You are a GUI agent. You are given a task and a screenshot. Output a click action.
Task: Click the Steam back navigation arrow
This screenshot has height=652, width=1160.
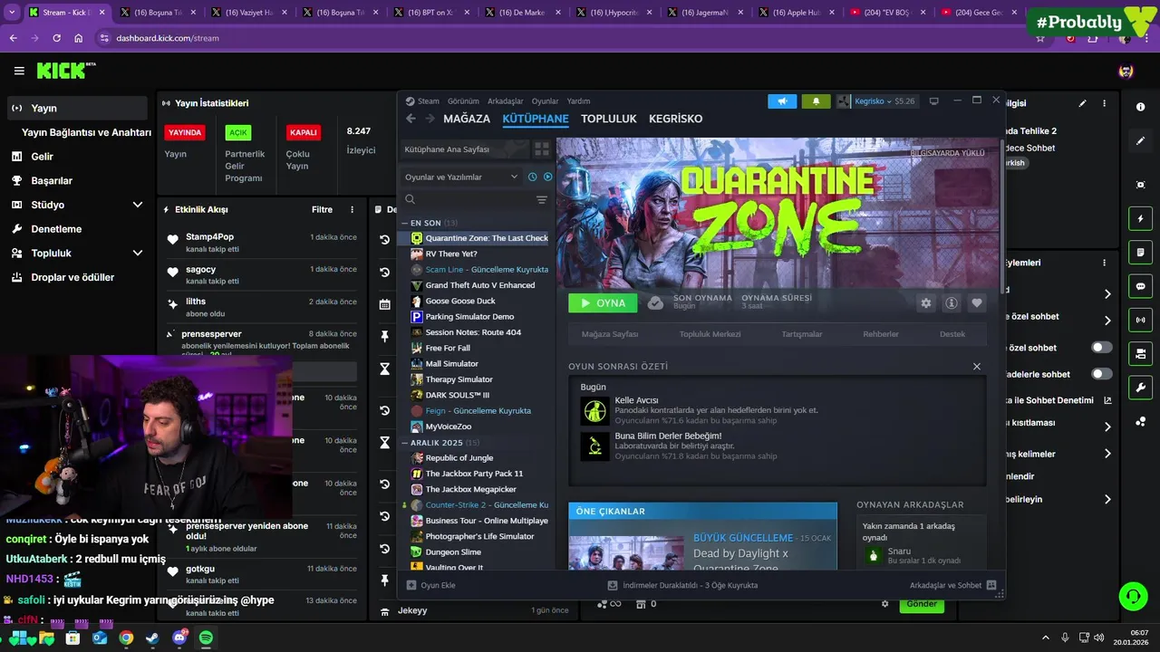click(x=411, y=119)
